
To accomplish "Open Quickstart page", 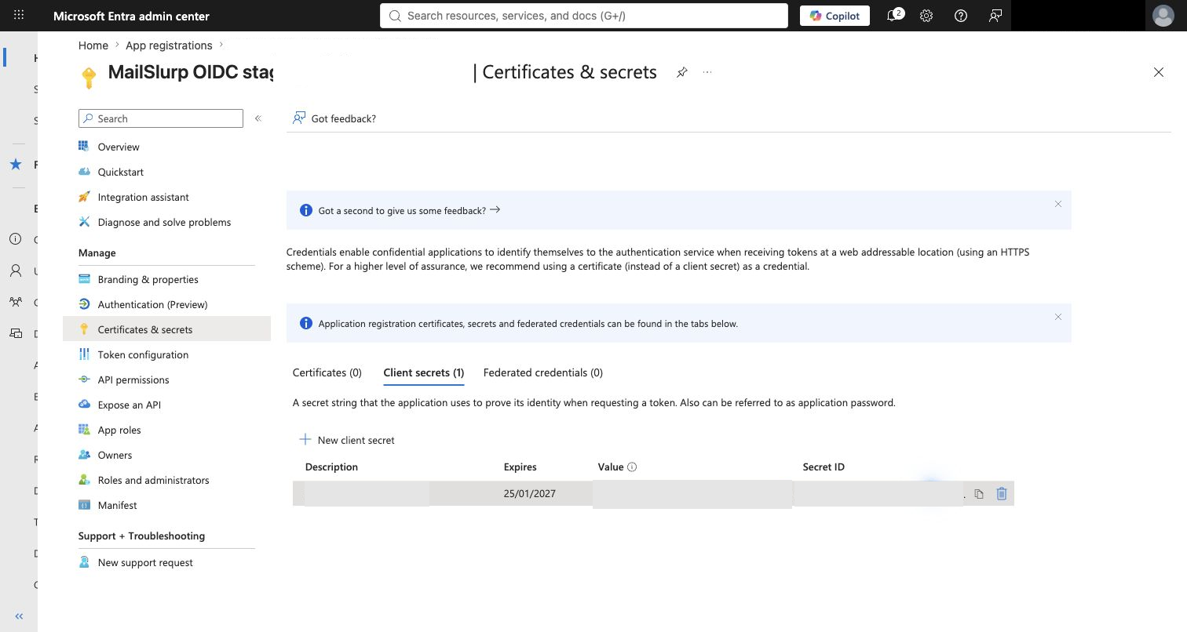I will point(120,172).
